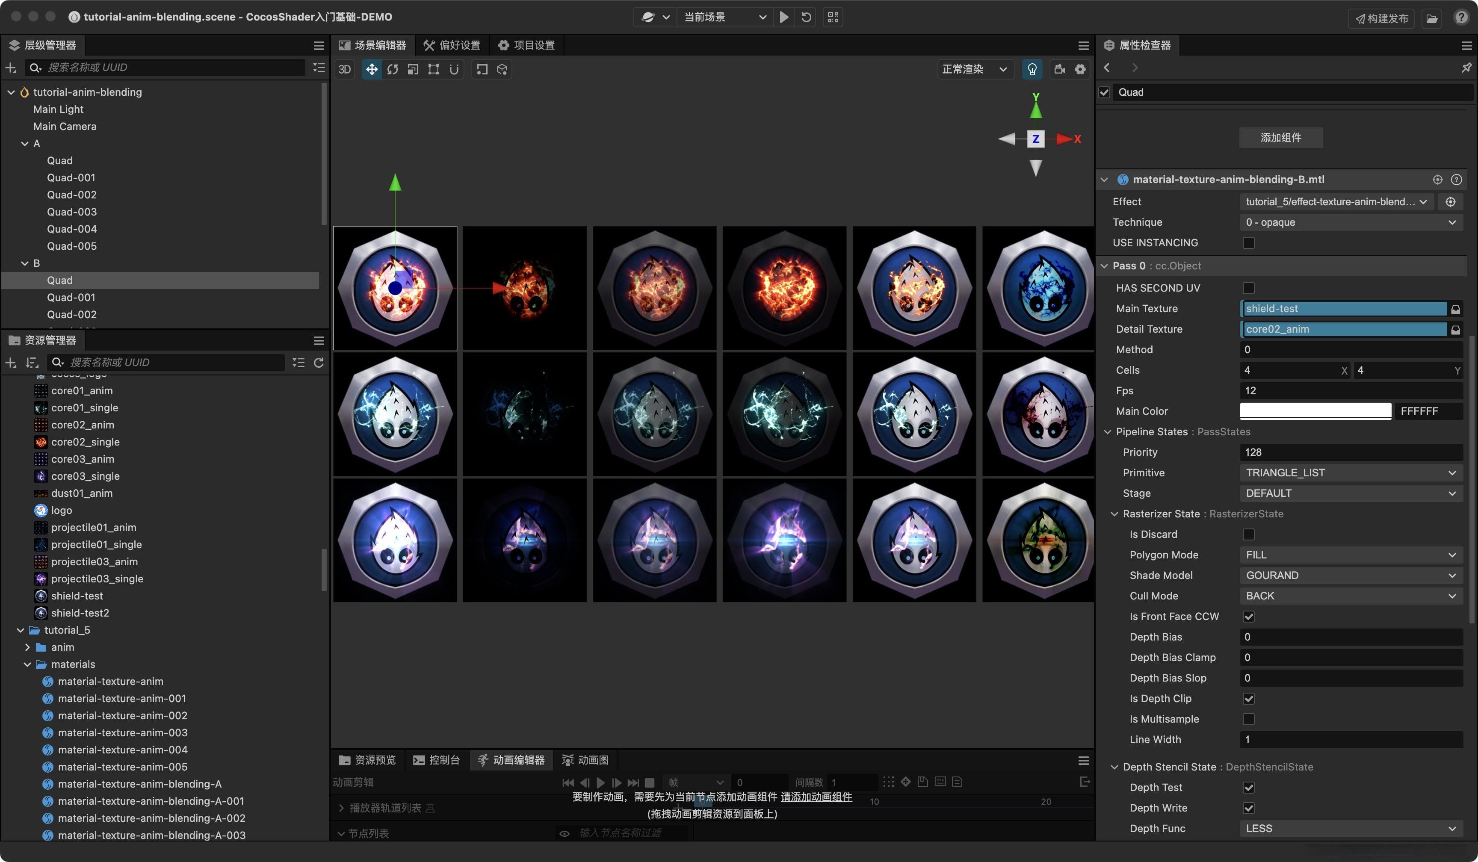Viewport: 1478px width, 862px height.
Task: Toggle Is Discard checkbox
Action: (x=1249, y=534)
